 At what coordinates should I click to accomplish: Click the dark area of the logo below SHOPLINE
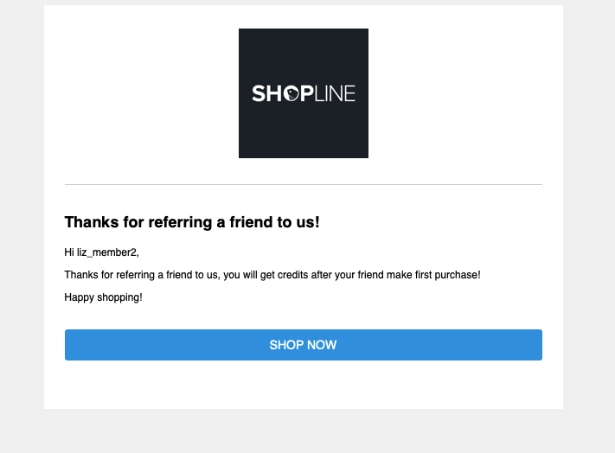(x=304, y=131)
